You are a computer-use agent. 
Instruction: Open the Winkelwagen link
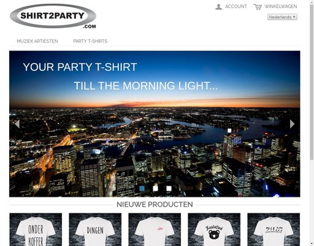[x=281, y=7]
